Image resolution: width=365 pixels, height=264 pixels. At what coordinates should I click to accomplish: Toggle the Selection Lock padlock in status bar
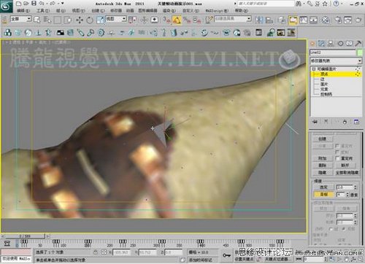96,252
